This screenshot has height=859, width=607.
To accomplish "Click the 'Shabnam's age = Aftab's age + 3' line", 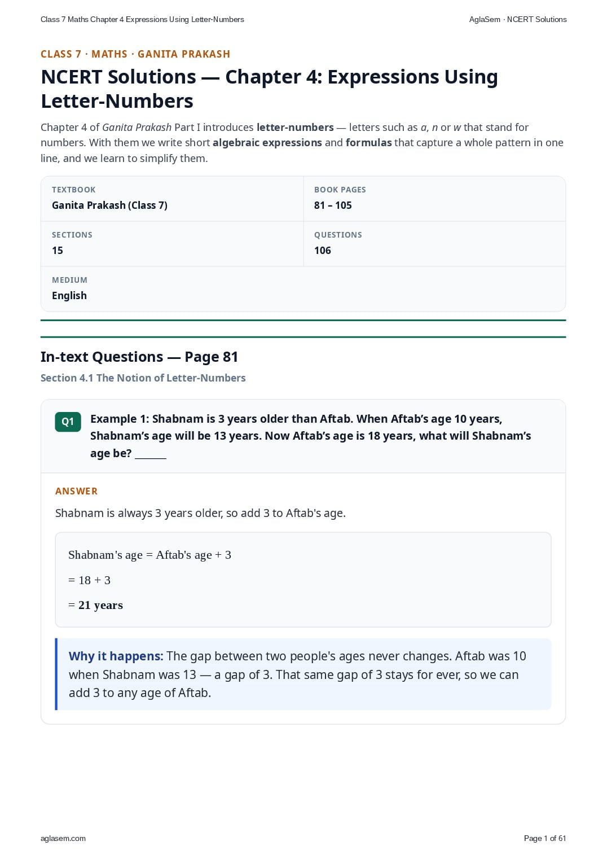I will [x=149, y=555].
